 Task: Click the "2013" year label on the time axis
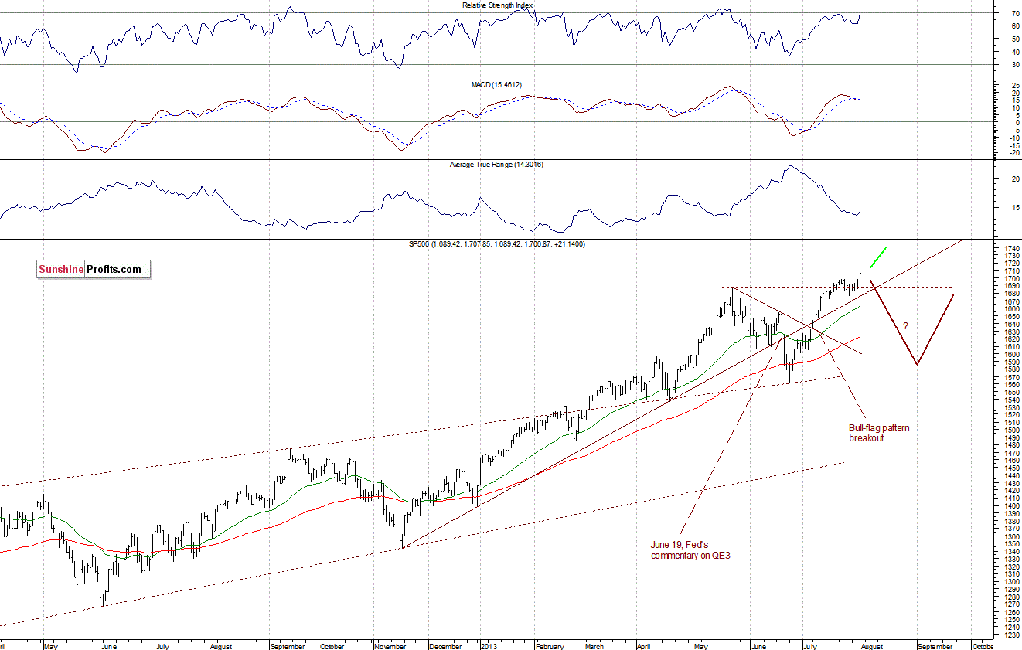pos(489,646)
